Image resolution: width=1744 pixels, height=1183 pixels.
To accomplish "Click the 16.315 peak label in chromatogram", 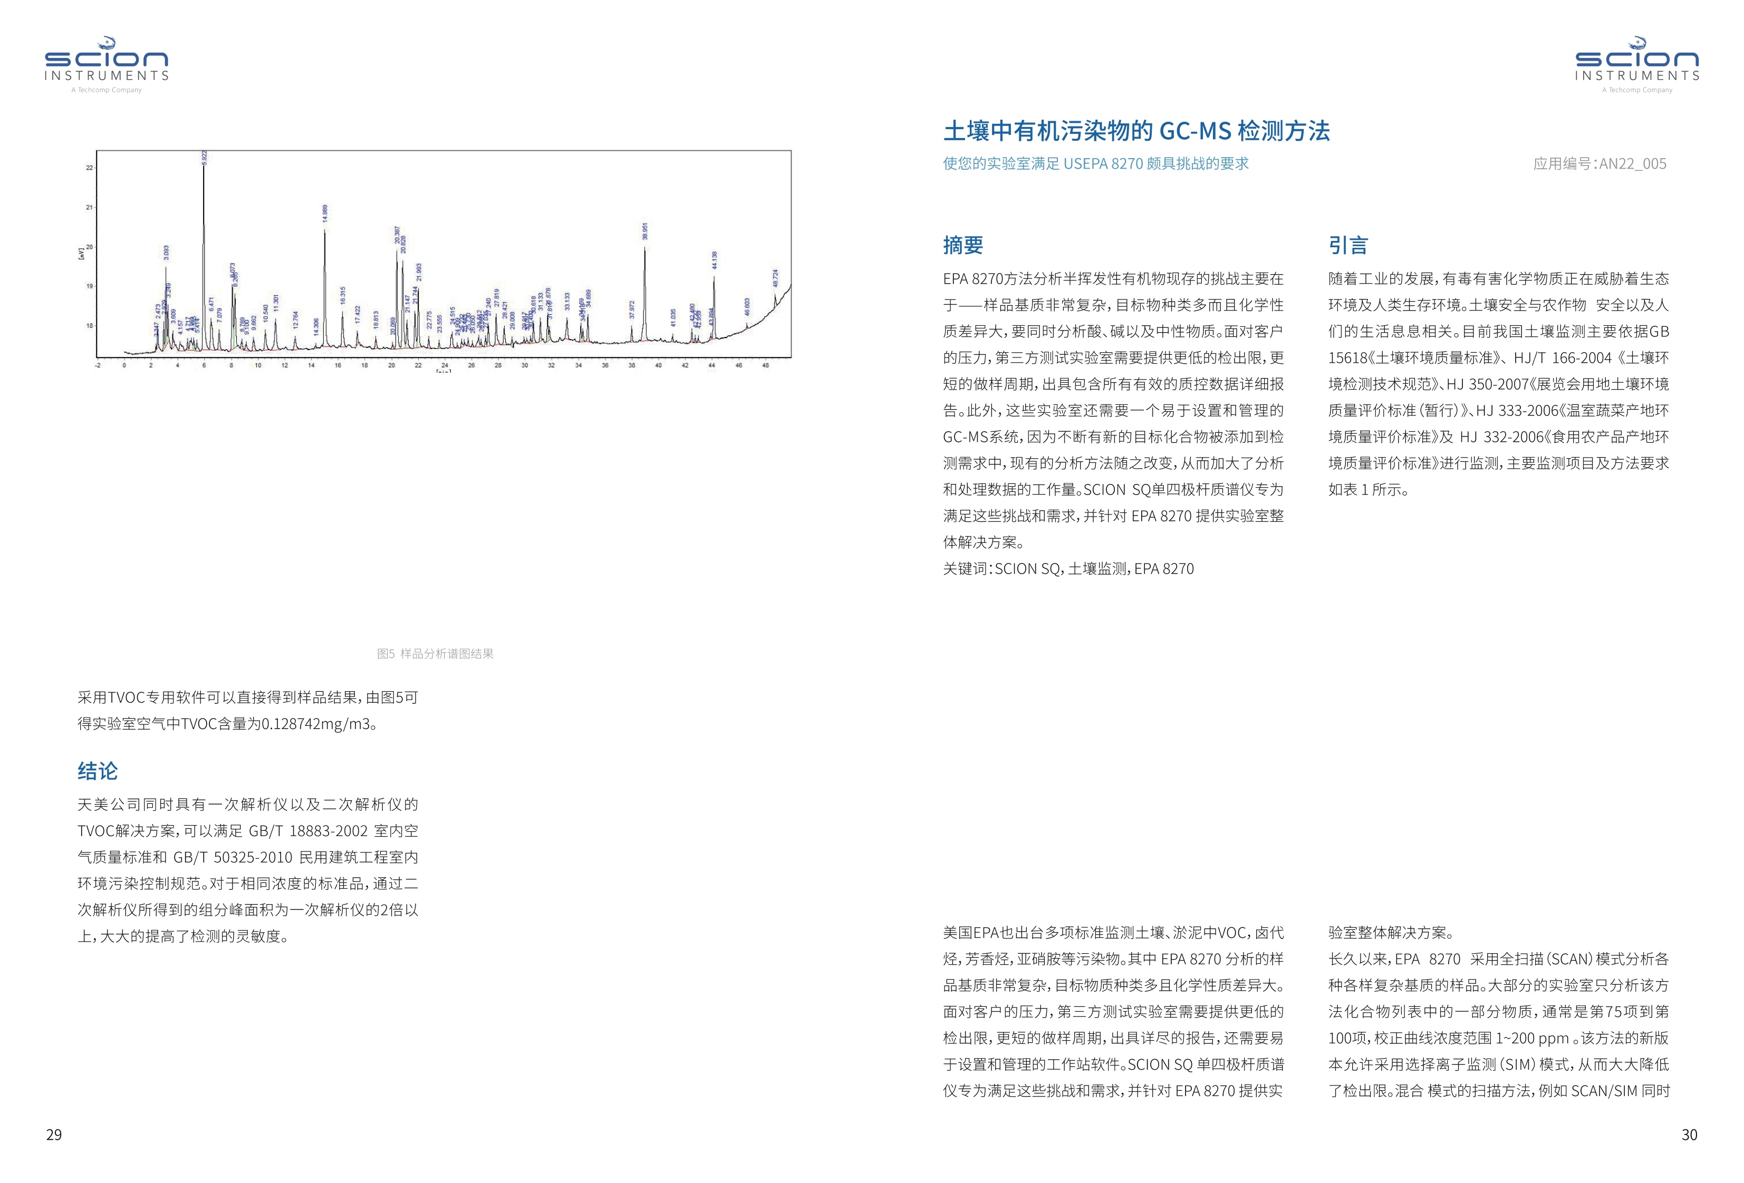I will pos(343,295).
